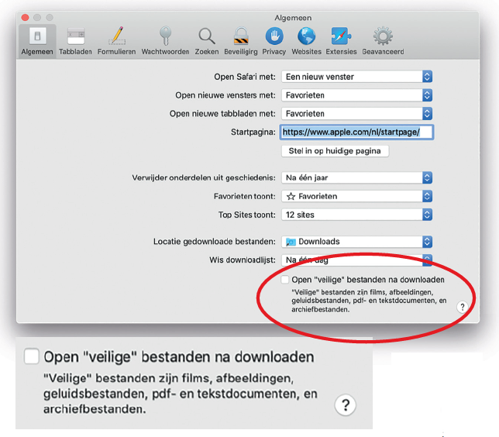This screenshot has height=437, width=499.
Task: Expand 'Open nieuwe vensters met' dropdown
Action: tap(356, 95)
